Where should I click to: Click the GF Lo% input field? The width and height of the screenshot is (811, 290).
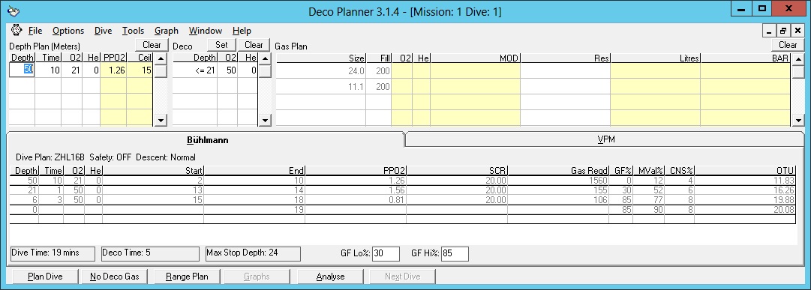[386, 254]
